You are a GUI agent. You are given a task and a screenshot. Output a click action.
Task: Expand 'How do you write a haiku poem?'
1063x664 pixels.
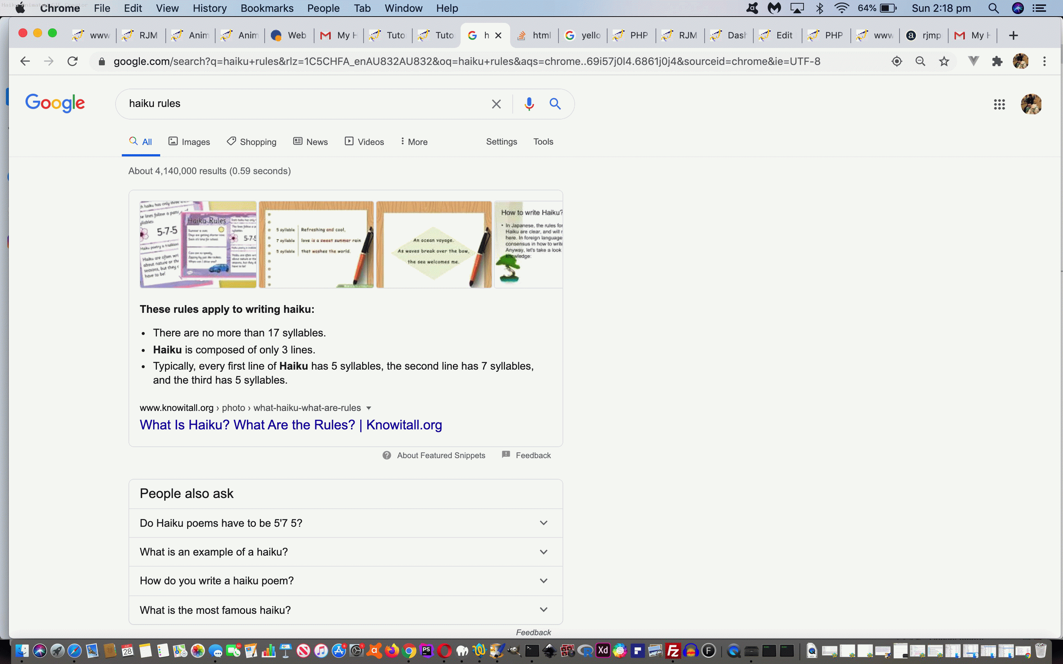346,581
